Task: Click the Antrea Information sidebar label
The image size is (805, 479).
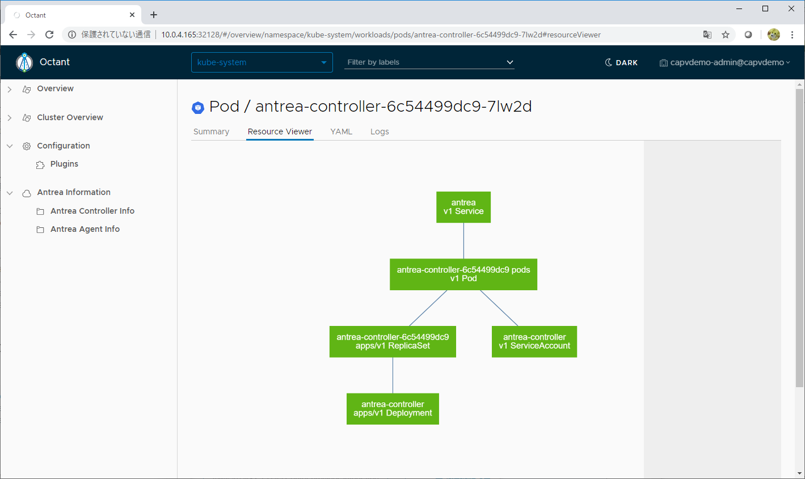Action: click(x=74, y=192)
